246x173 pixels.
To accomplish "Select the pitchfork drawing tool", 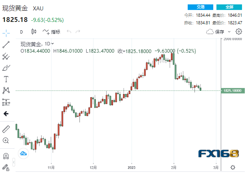I will (x=6, y=56).
